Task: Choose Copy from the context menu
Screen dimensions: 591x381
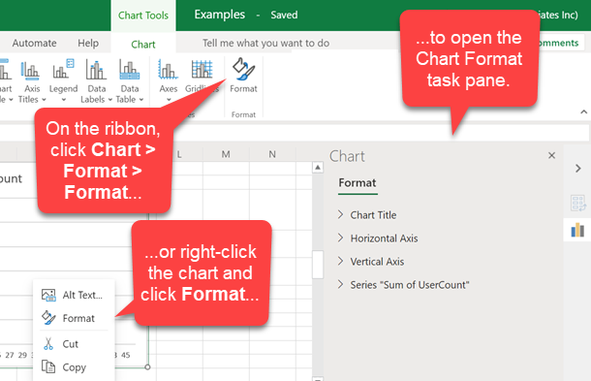Action: pos(73,367)
